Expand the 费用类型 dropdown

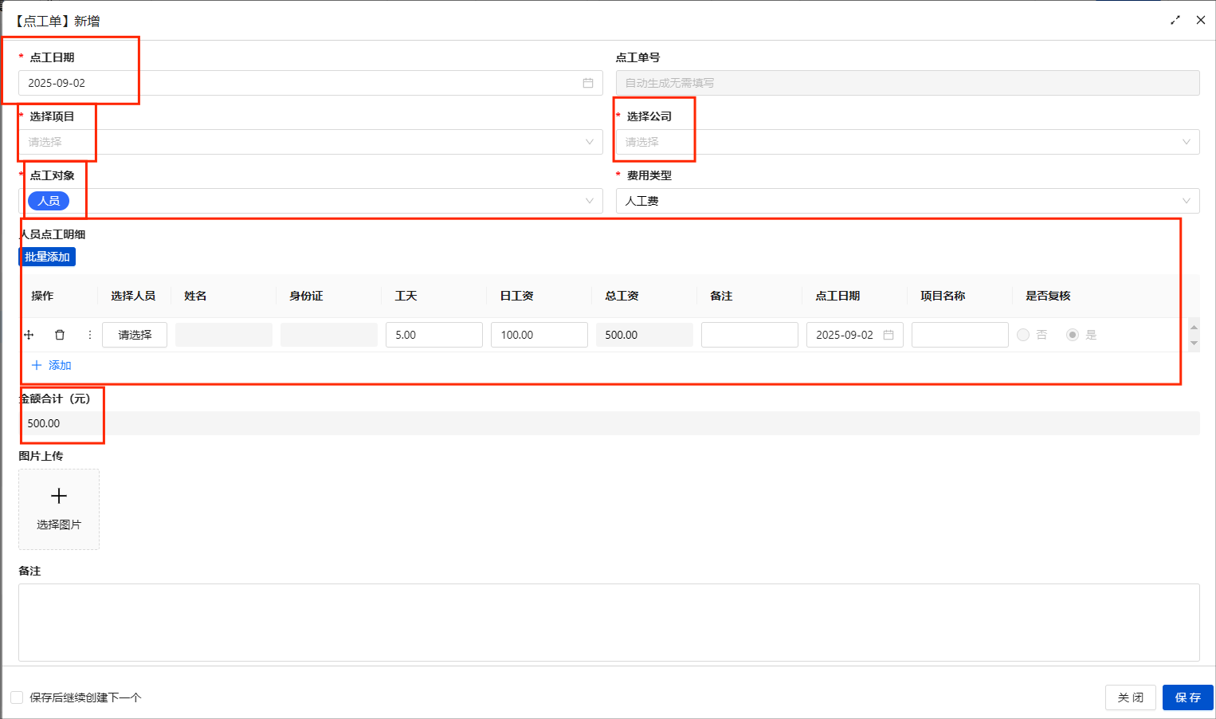[908, 201]
